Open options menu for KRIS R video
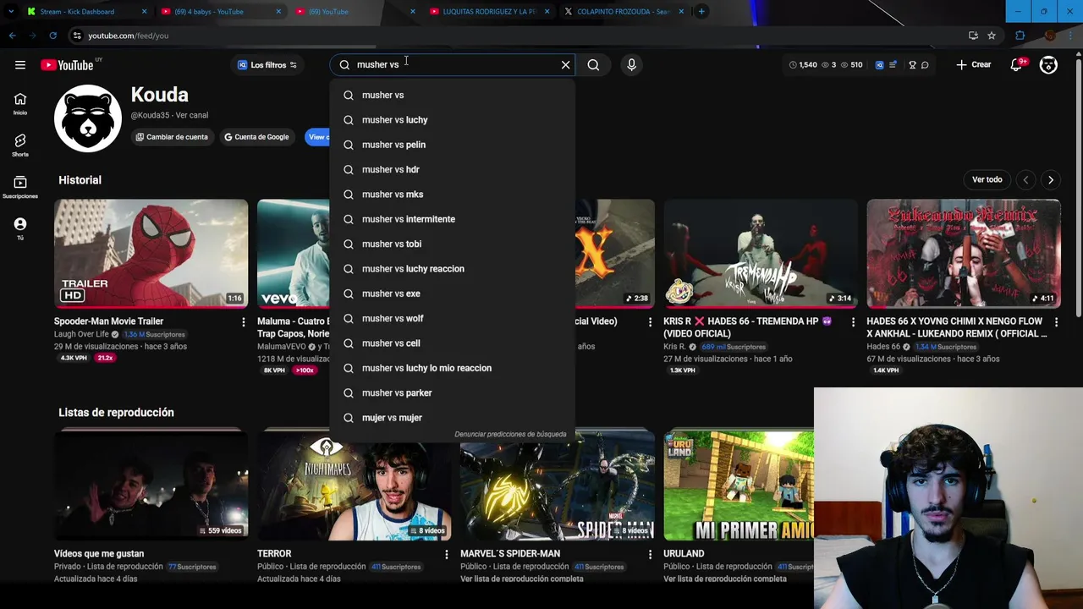The image size is (1083, 609). pyautogui.click(x=853, y=322)
